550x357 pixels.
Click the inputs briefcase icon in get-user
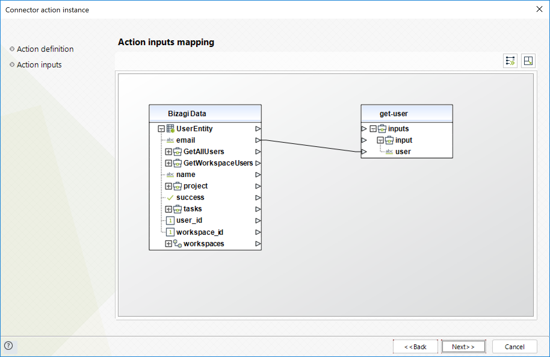click(382, 129)
